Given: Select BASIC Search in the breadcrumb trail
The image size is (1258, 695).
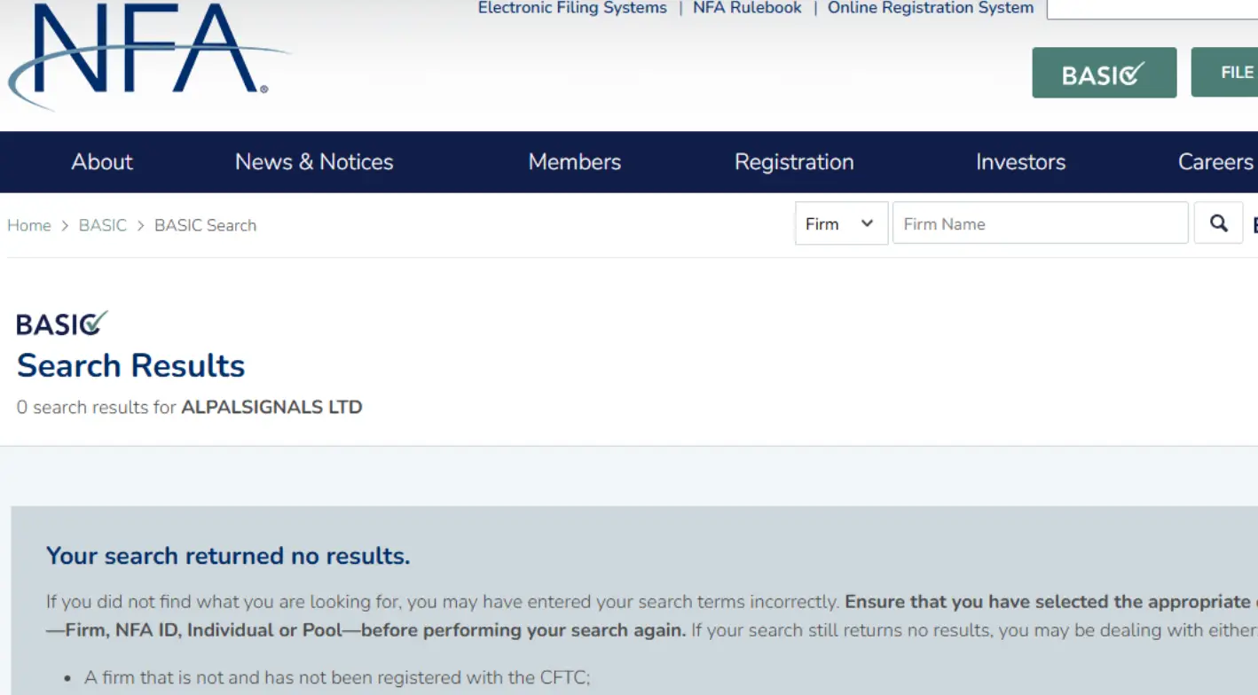Looking at the screenshot, I should coord(205,225).
